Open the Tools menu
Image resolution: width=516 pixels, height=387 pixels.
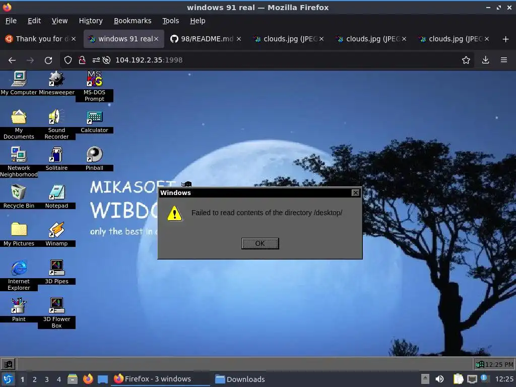pos(170,21)
